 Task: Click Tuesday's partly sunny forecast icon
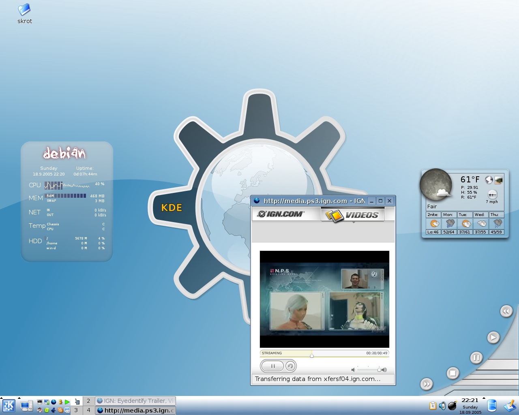coord(466,224)
